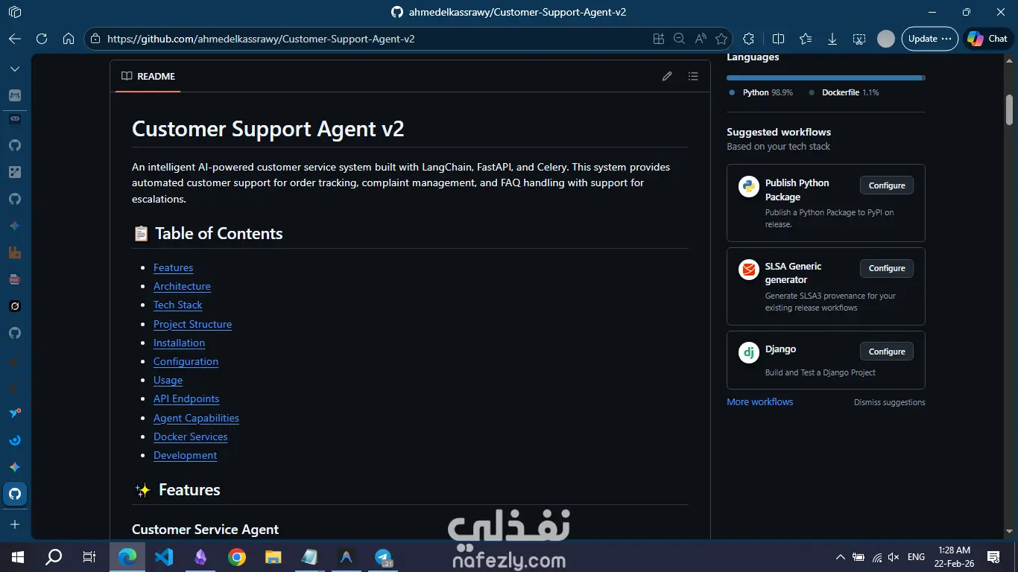Configure the Publish Python Package workflow
Viewport: 1018px width, 572px height.
[x=887, y=185]
